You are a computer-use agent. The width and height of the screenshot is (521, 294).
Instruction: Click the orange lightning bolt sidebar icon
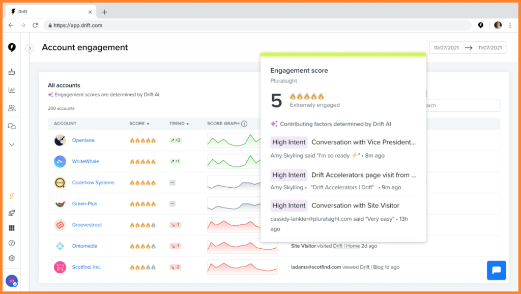point(12,196)
